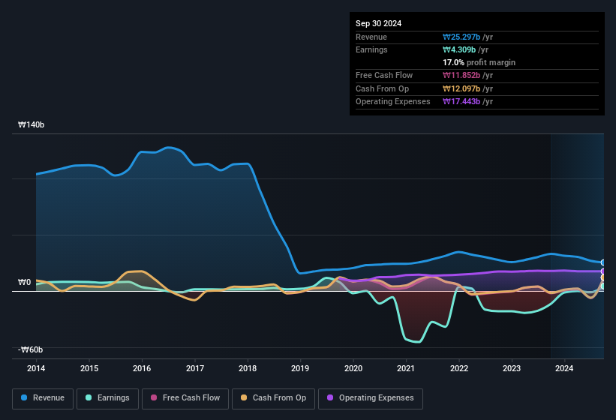Click the ₩0 y-axis label
The width and height of the screenshot is (616, 420).
coord(24,282)
